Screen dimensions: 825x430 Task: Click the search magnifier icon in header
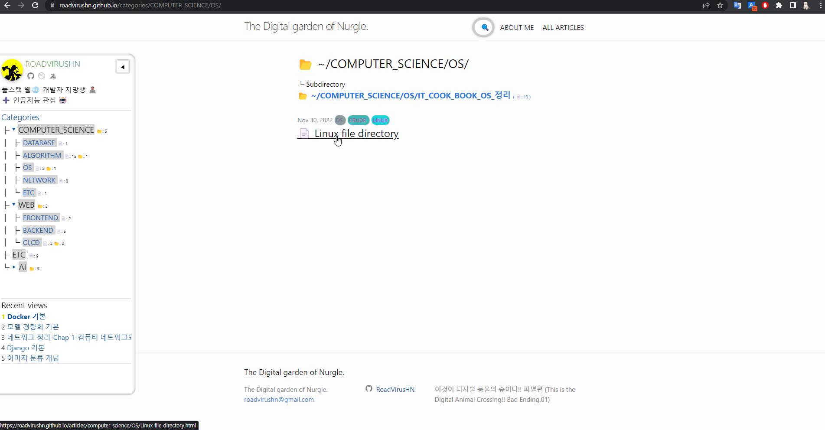click(x=484, y=27)
